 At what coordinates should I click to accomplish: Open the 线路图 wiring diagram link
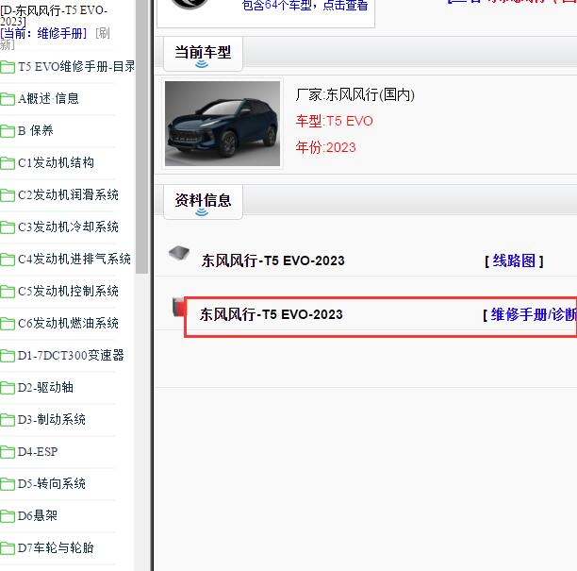coord(514,260)
